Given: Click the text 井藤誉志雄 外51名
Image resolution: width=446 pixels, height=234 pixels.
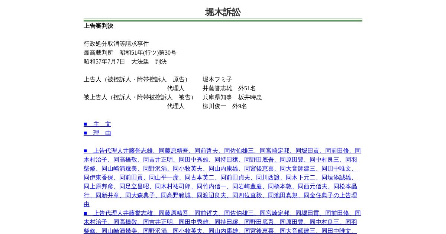Looking at the screenshot, I should [229, 88].
